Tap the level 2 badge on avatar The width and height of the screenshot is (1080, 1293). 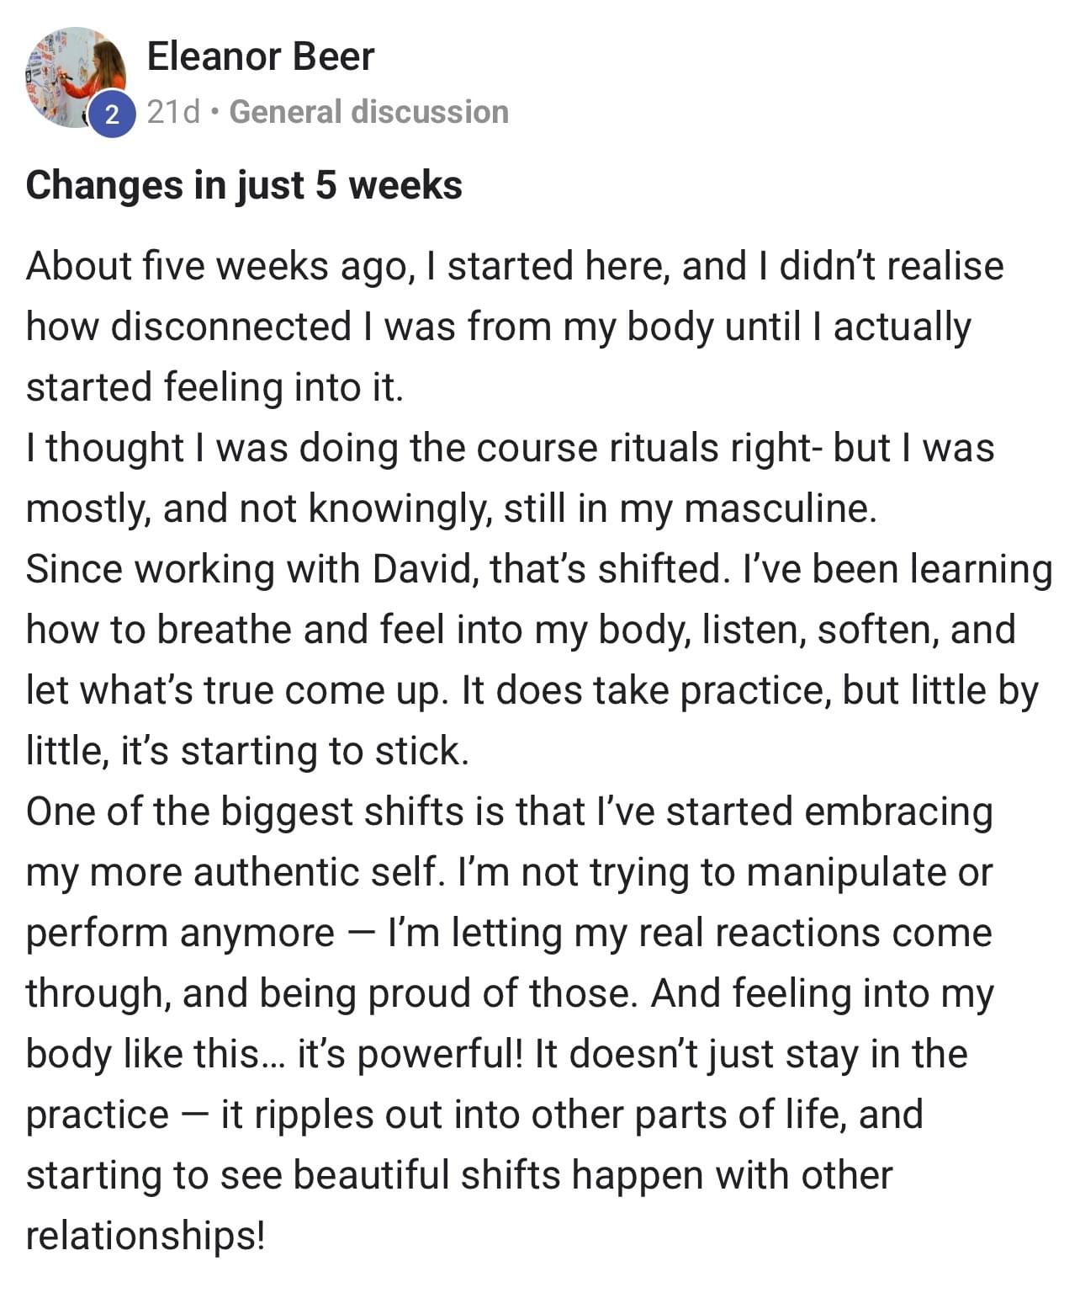pyautogui.click(x=111, y=113)
